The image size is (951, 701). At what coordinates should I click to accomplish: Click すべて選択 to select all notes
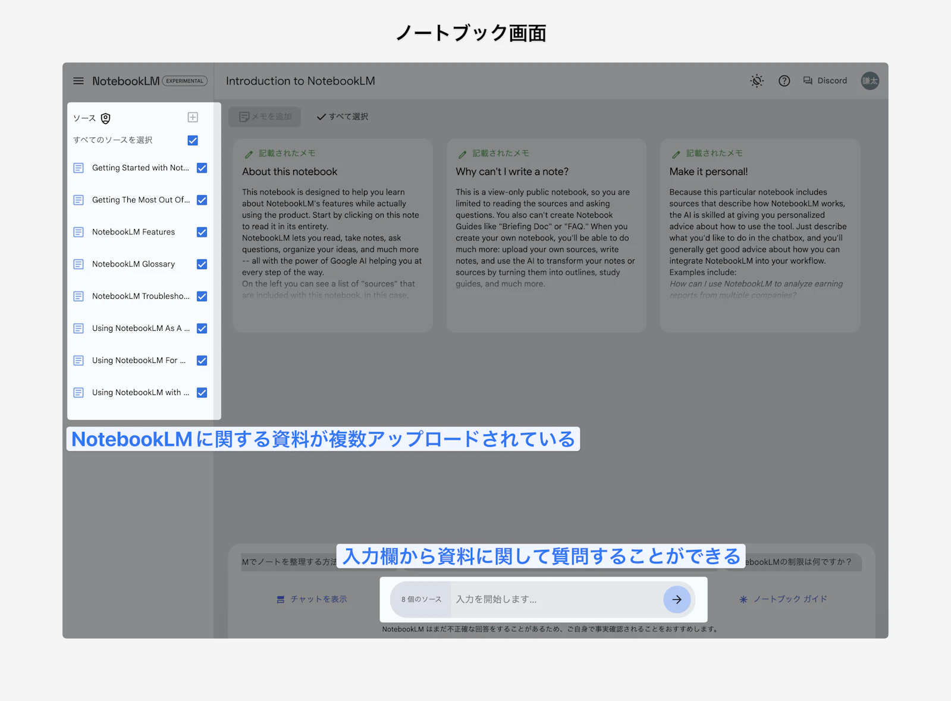point(343,117)
